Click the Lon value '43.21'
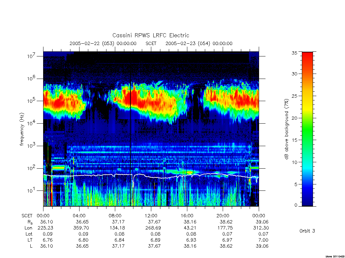Viewport: 345px width, 258px height. 190,228
